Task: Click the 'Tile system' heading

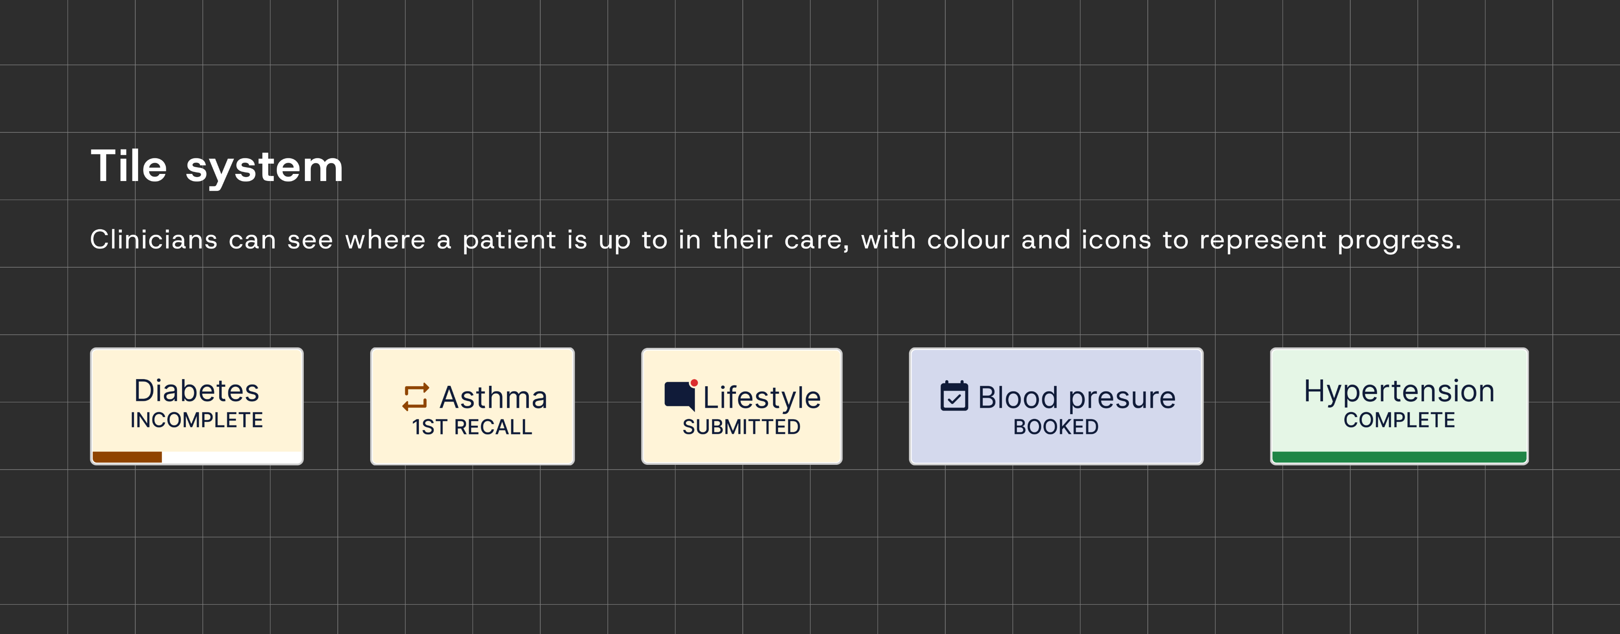Action: pyautogui.click(x=217, y=166)
